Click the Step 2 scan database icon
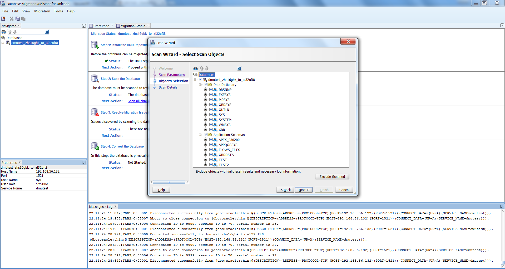Screen dimensions: 505x269 tap(95, 79)
